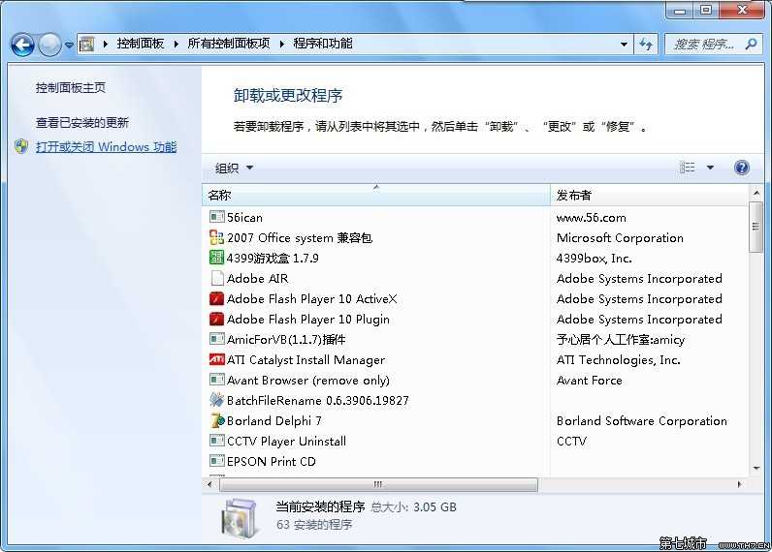Sort list by 名称 column header
Screen dimensions: 772x552
click(375, 196)
